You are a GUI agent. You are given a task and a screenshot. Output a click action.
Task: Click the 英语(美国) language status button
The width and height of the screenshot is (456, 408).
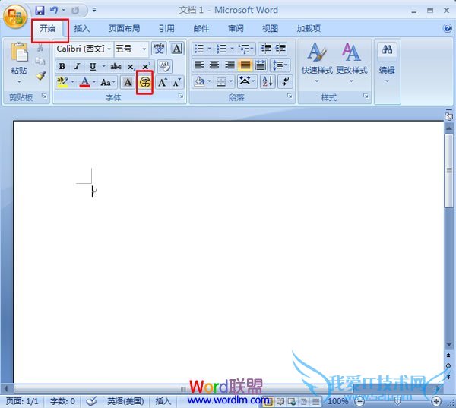point(125,401)
